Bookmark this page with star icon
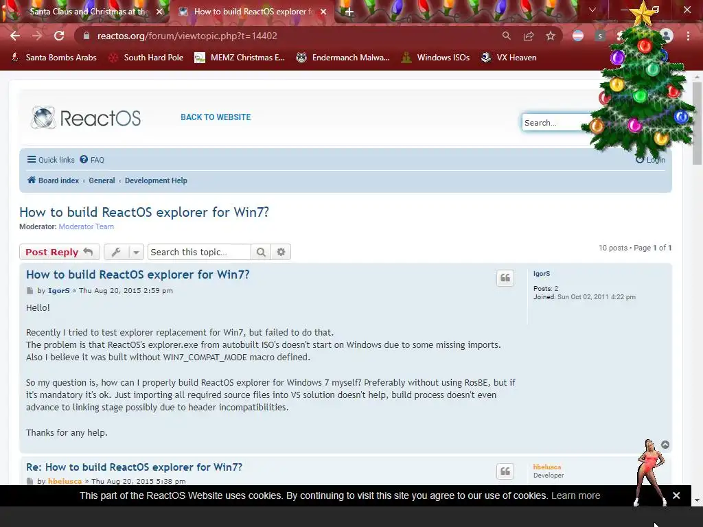 [x=551, y=36]
